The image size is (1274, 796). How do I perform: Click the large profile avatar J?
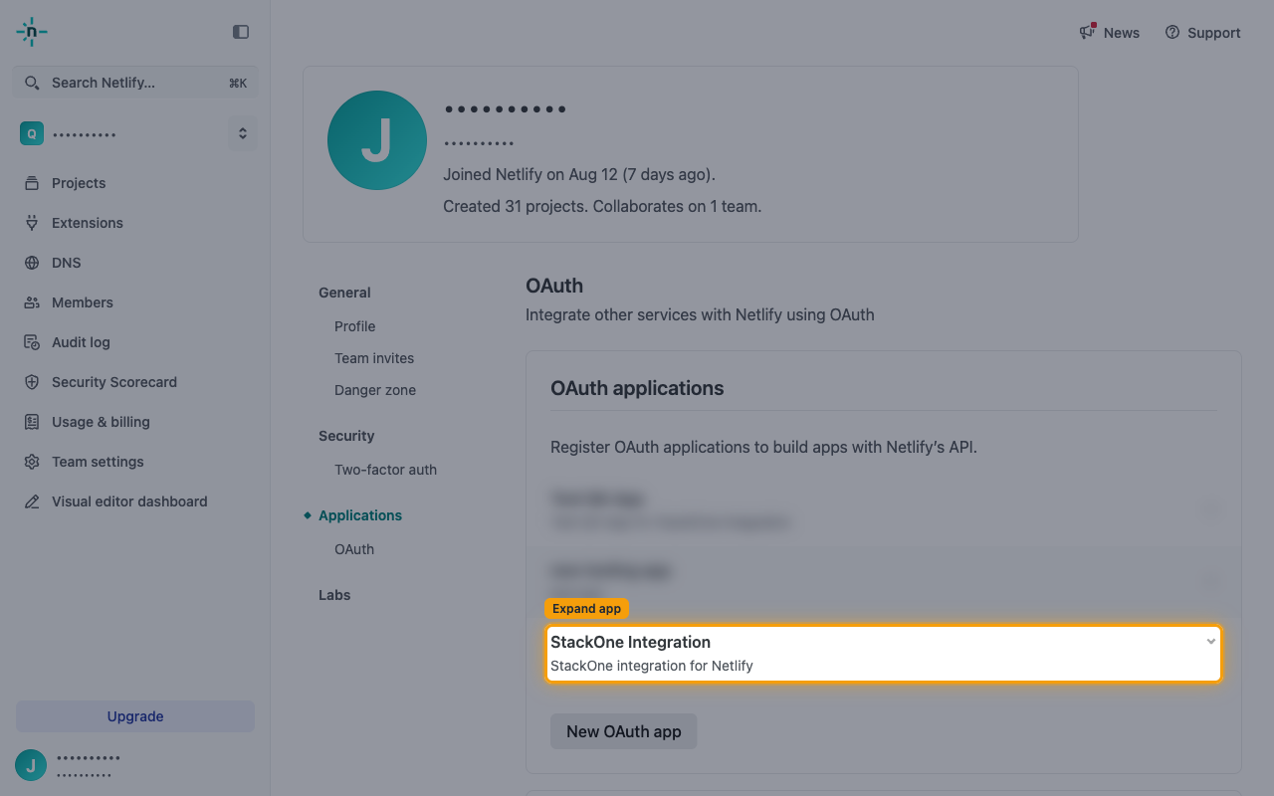point(377,140)
